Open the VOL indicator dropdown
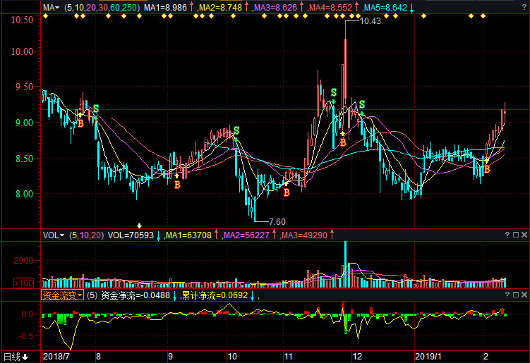Viewport: 530px width, 363px height. (x=53, y=235)
